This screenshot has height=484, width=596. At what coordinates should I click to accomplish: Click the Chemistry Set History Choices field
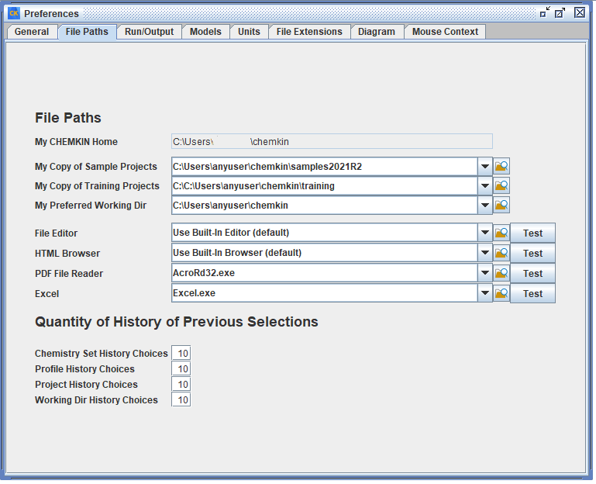click(x=181, y=354)
